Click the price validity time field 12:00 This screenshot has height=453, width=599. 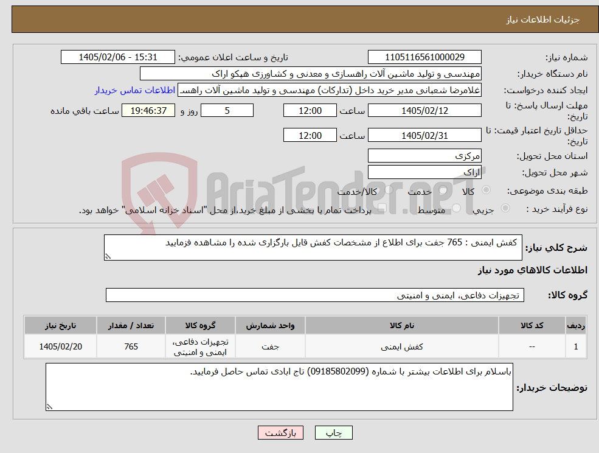[310, 135]
